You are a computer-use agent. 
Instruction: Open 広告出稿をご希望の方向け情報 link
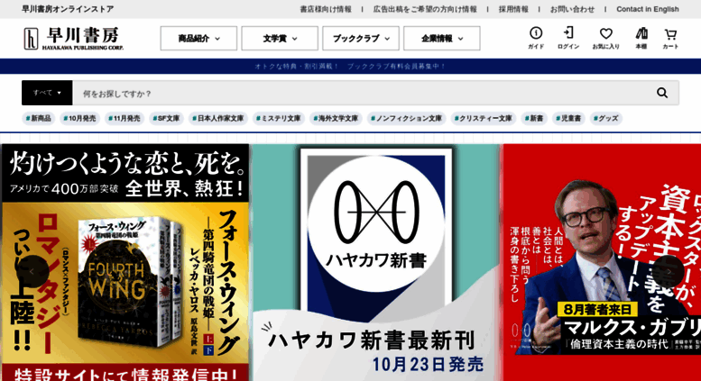[425, 9]
